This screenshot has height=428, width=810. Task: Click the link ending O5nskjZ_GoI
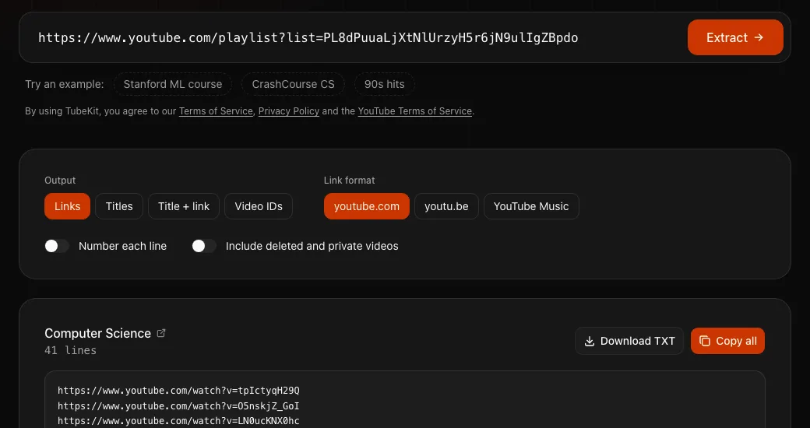[x=178, y=405]
